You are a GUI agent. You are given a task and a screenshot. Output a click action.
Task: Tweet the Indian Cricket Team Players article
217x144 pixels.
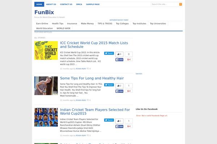[109, 120]
